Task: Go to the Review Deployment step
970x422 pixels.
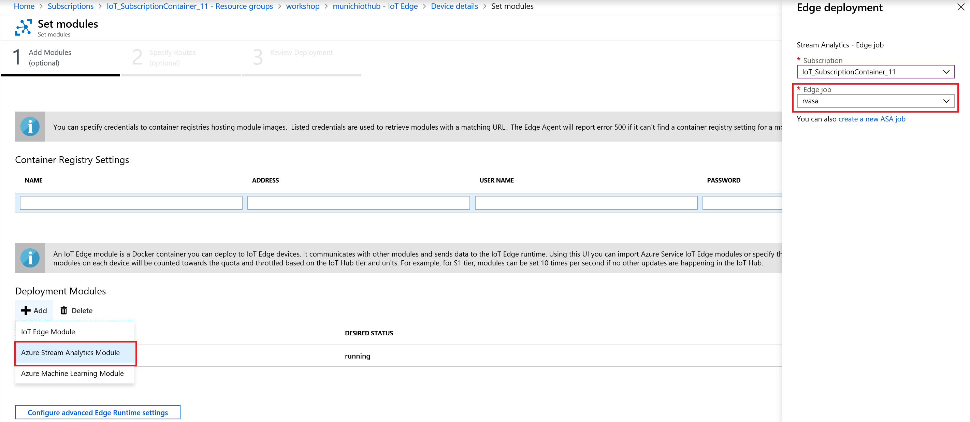Action: pyautogui.click(x=301, y=53)
